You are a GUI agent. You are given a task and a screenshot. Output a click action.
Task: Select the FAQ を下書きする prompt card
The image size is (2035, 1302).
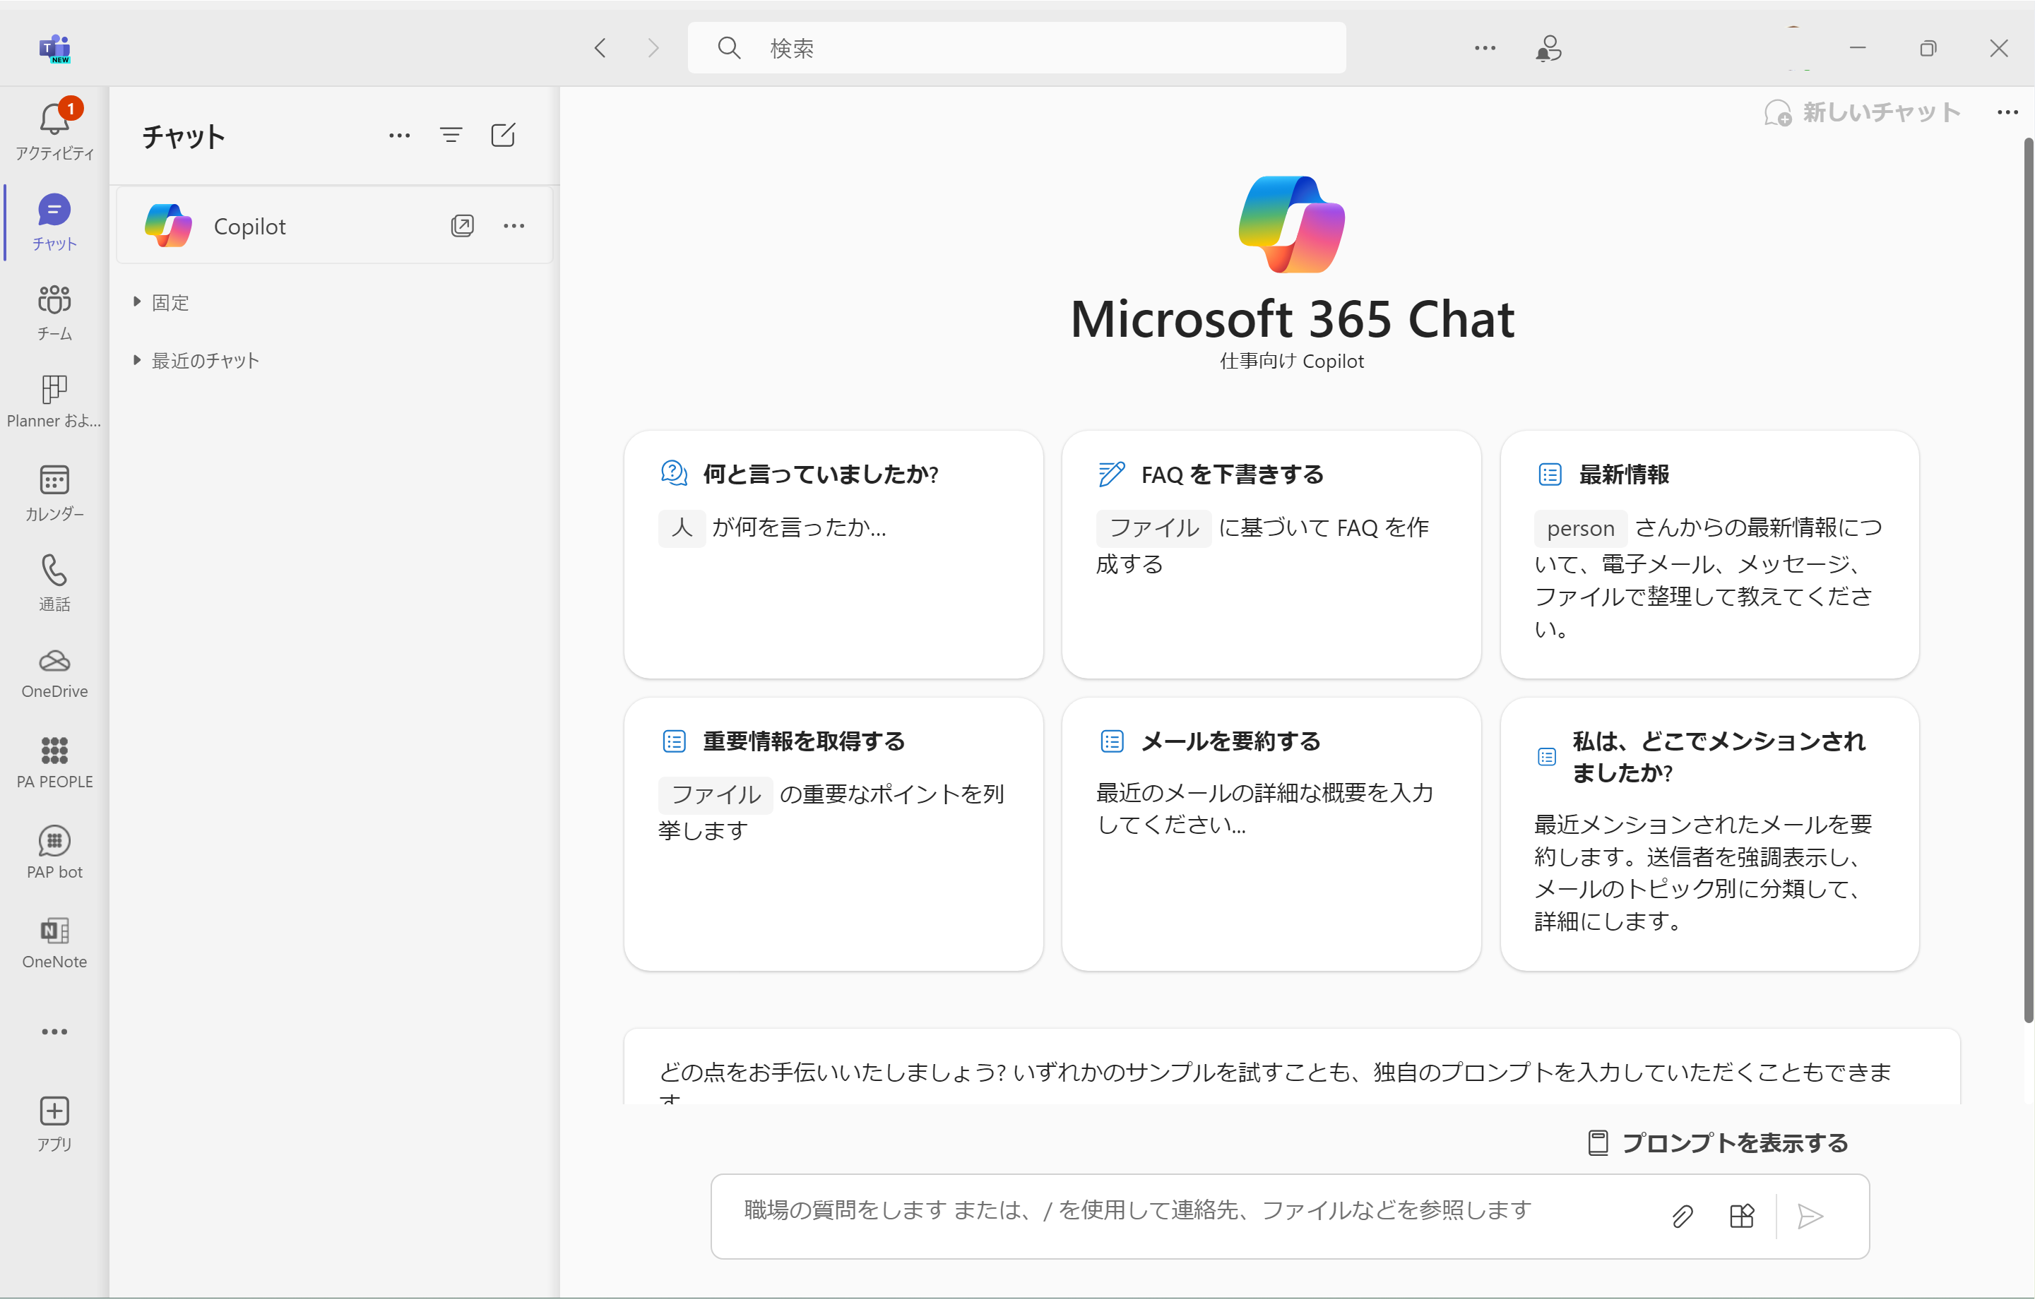(x=1271, y=554)
